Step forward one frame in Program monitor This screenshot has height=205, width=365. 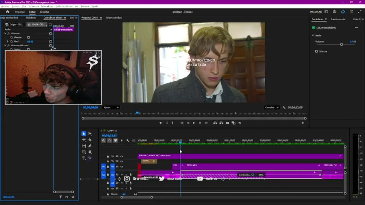click(x=200, y=123)
